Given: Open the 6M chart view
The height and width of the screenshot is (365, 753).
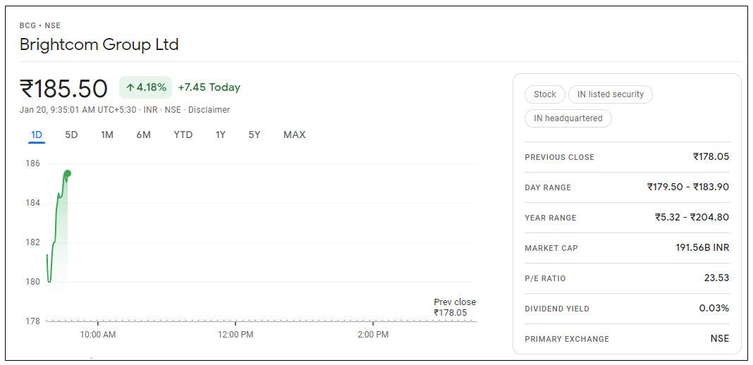Looking at the screenshot, I should click(x=143, y=135).
